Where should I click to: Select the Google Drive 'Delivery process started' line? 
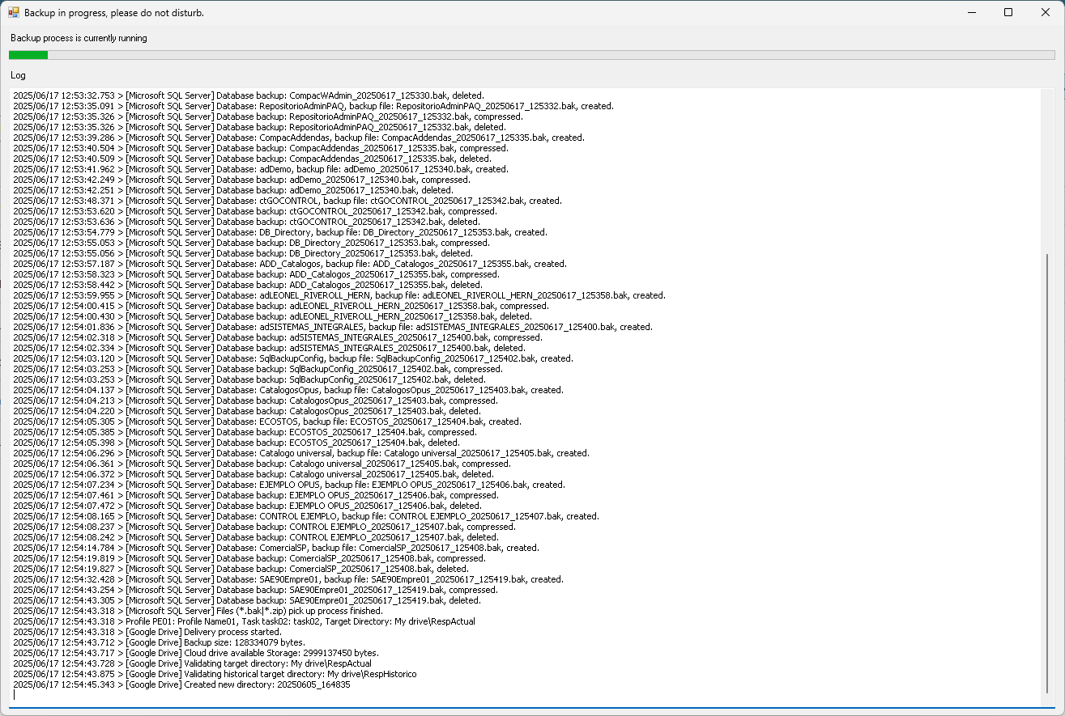pos(147,632)
